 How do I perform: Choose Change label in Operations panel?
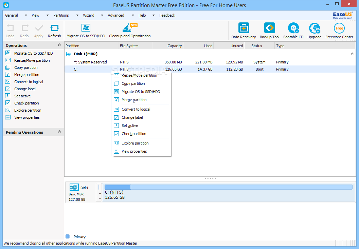pos(25,89)
